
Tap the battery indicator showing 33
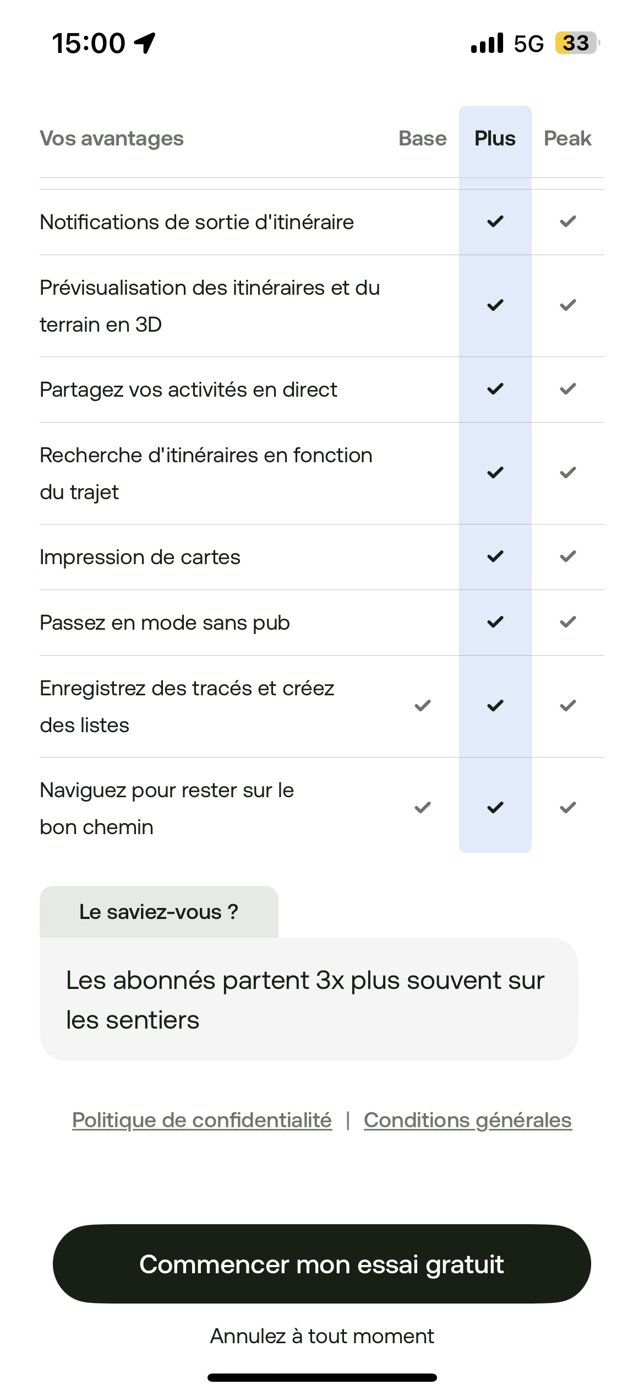pos(576,43)
